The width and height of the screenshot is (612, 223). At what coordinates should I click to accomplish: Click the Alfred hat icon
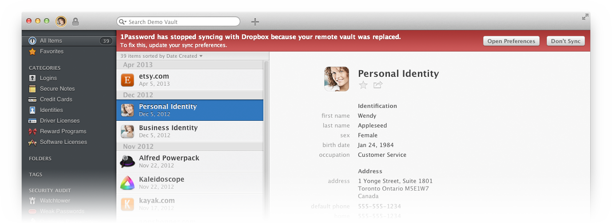(x=127, y=162)
